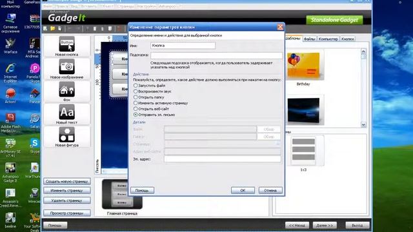Click the Выход exit button

(x=358, y=226)
